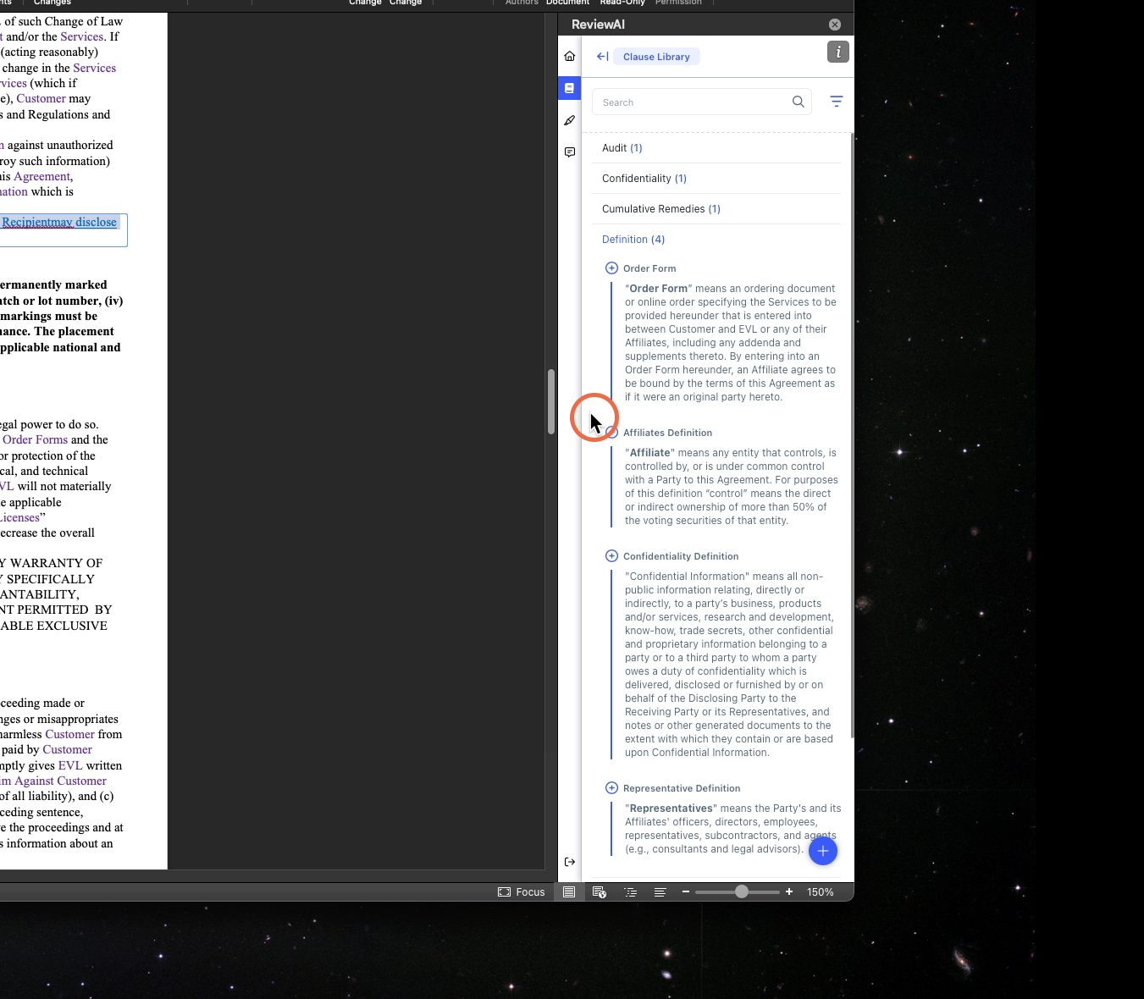The width and height of the screenshot is (1144, 999).
Task: Click the "ReviewAI" panel title
Action: click(598, 25)
